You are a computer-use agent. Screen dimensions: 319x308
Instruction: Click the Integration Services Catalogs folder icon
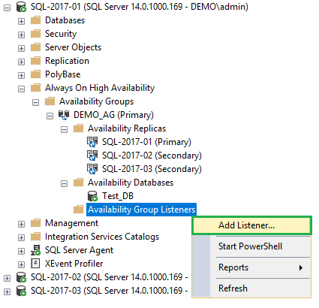[35, 237]
